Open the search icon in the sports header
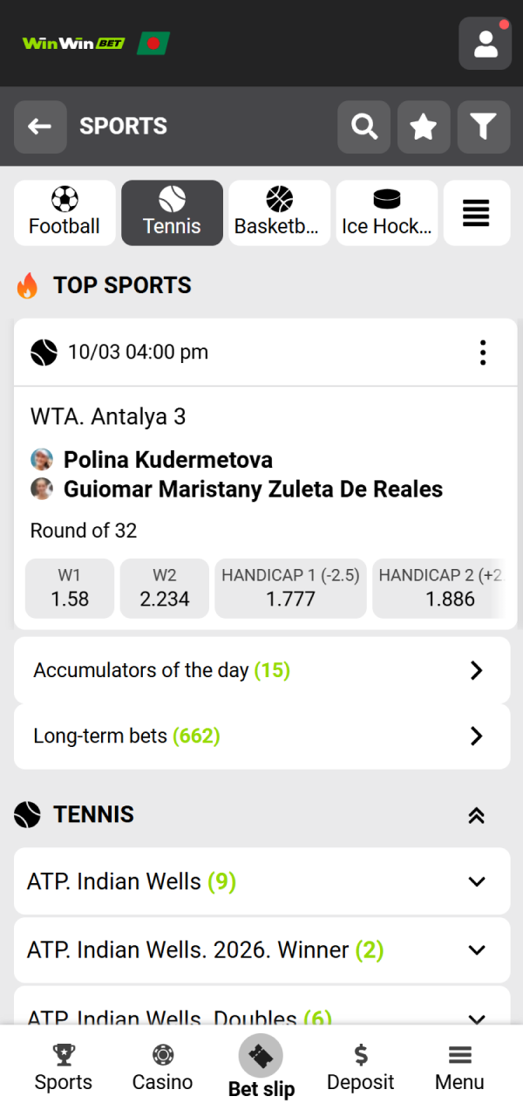The height and width of the screenshot is (1117, 523). [363, 127]
